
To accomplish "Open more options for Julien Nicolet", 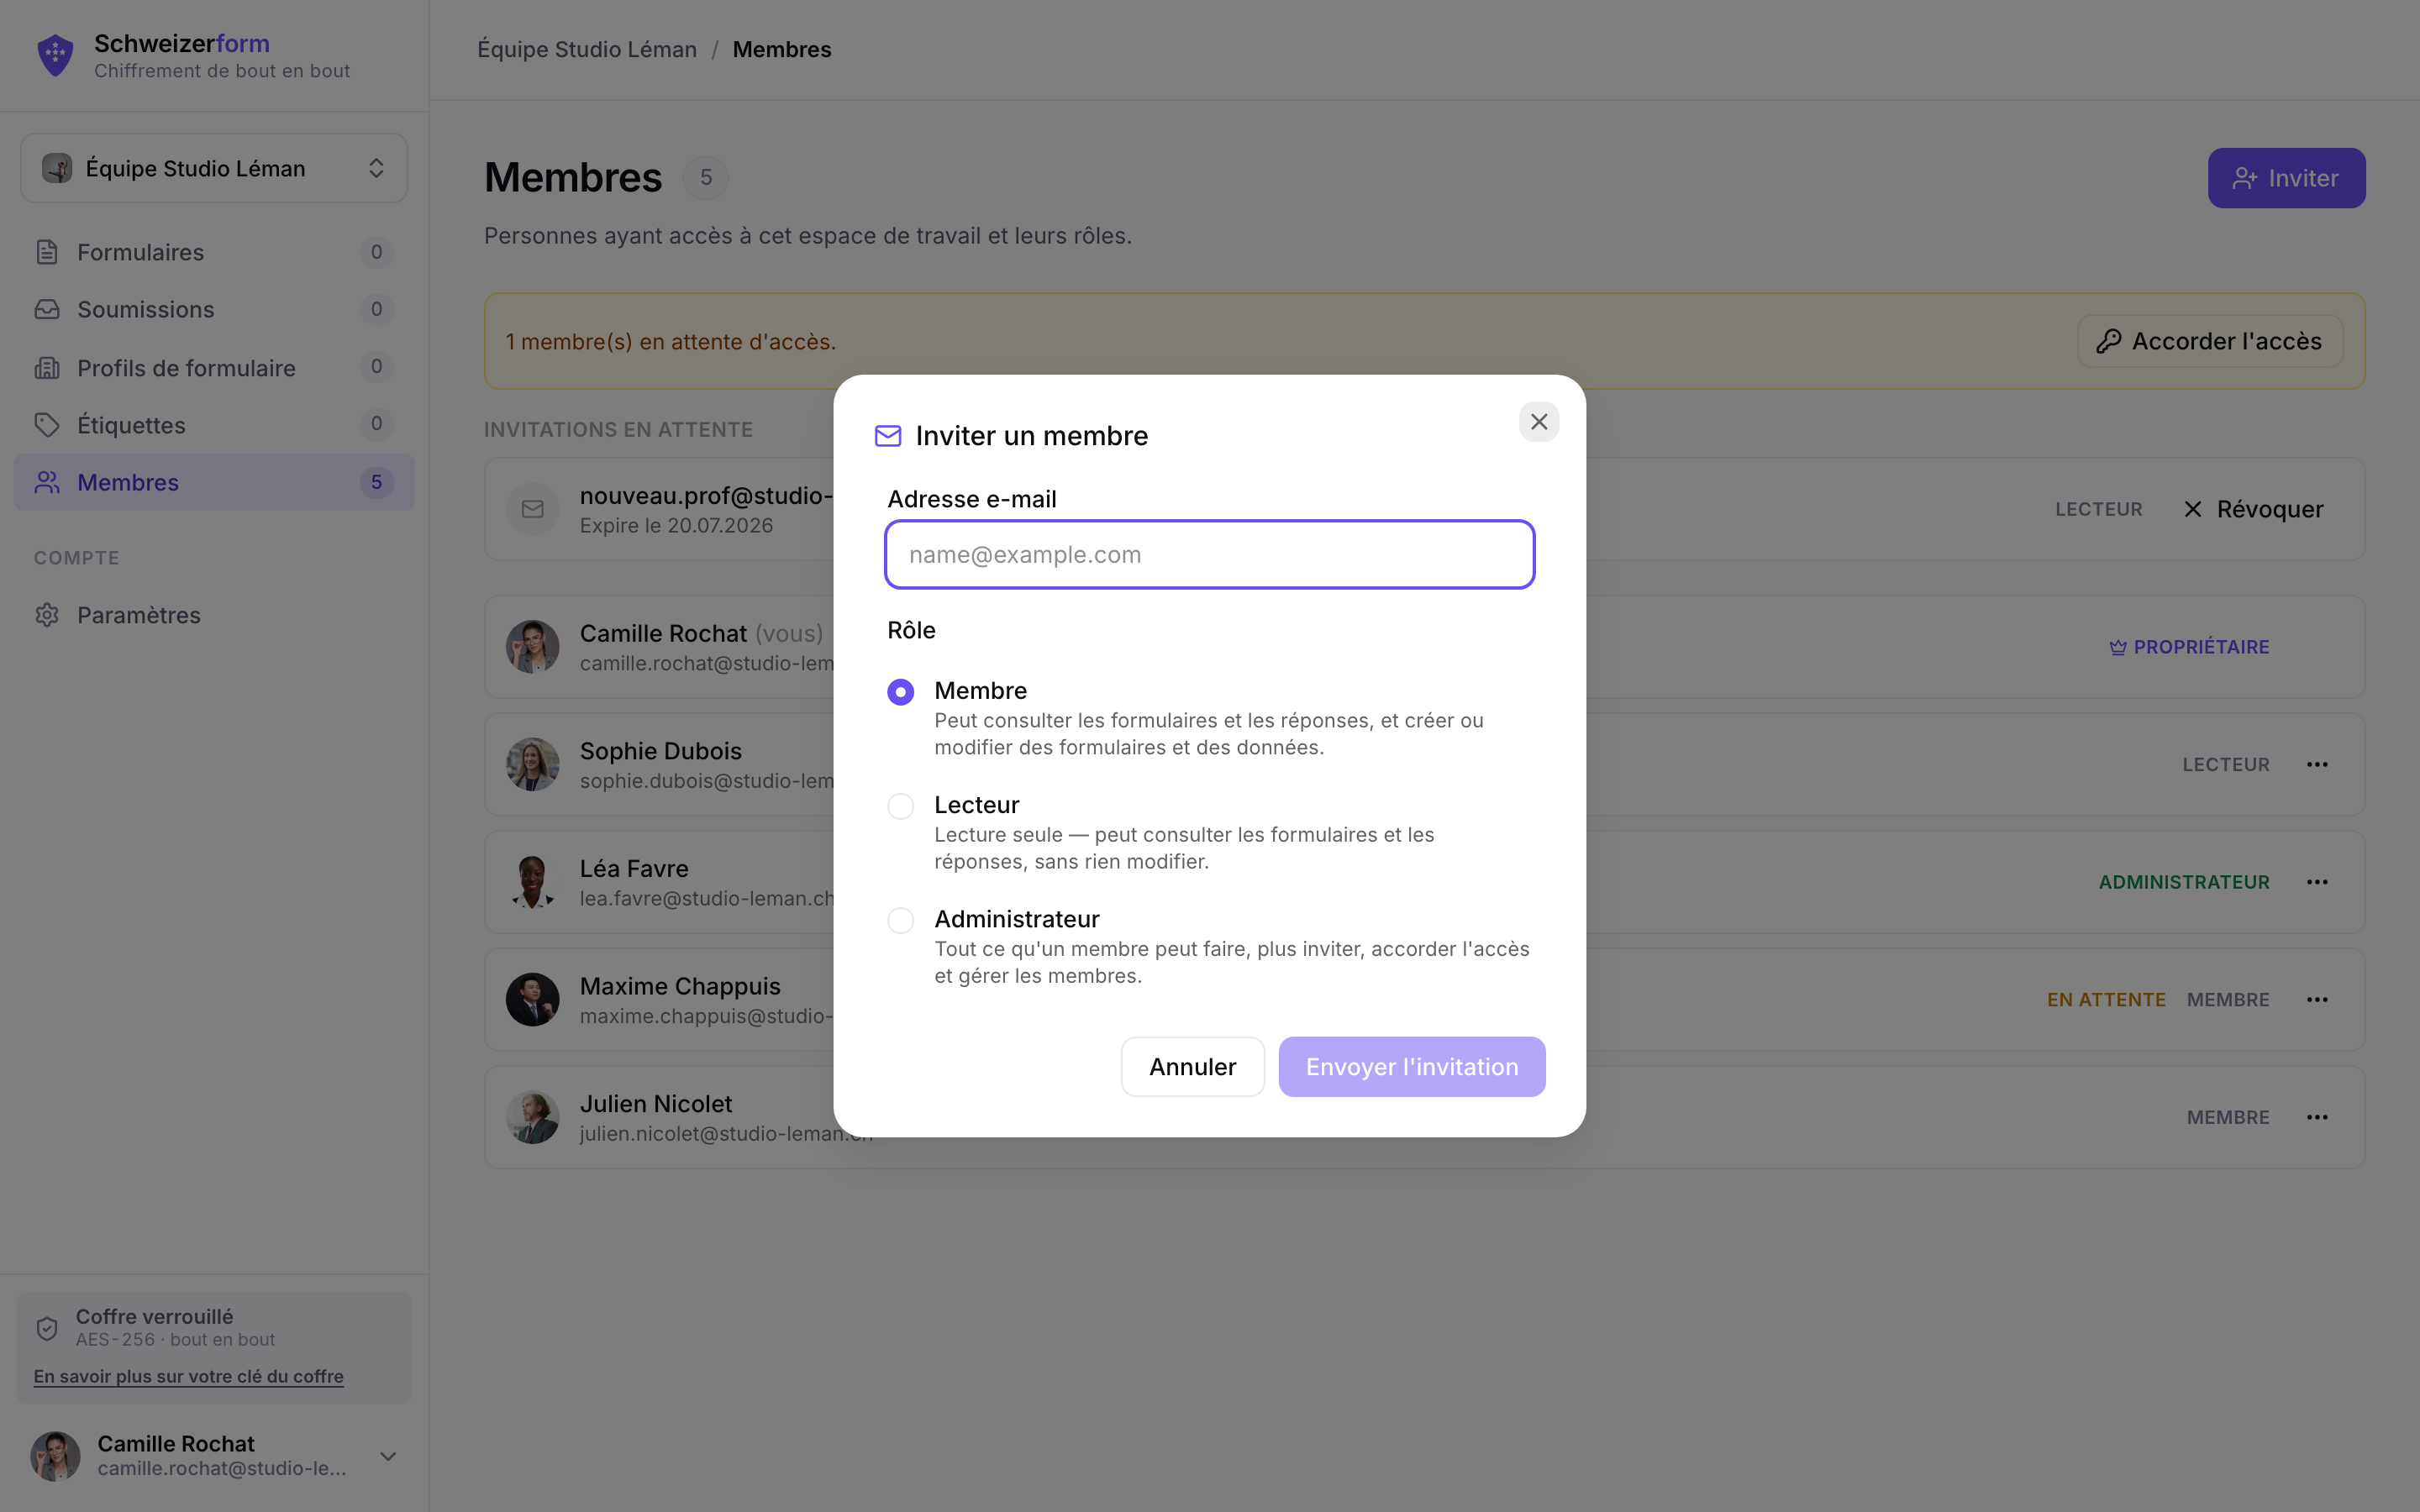I will click(x=2317, y=1117).
